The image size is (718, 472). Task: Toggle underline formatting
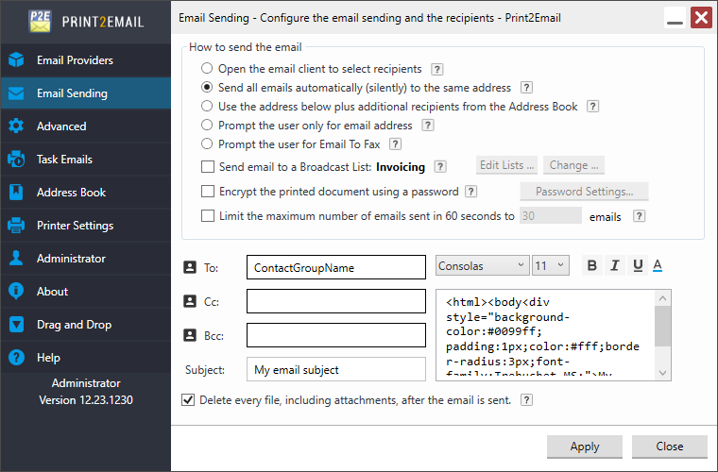coord(638,265)
